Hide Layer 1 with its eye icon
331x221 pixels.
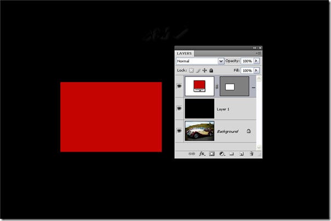[x=179, y=108]
